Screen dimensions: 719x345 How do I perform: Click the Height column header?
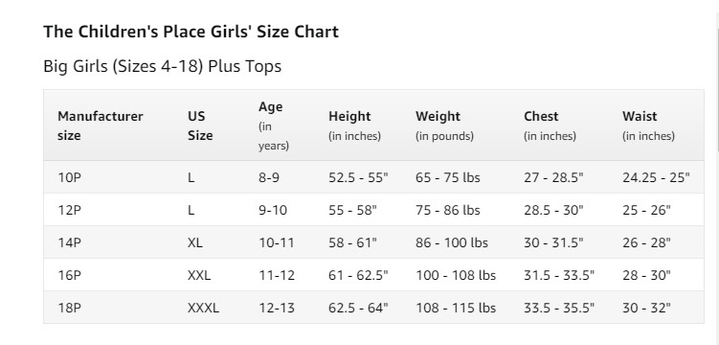tap(354, 126)
